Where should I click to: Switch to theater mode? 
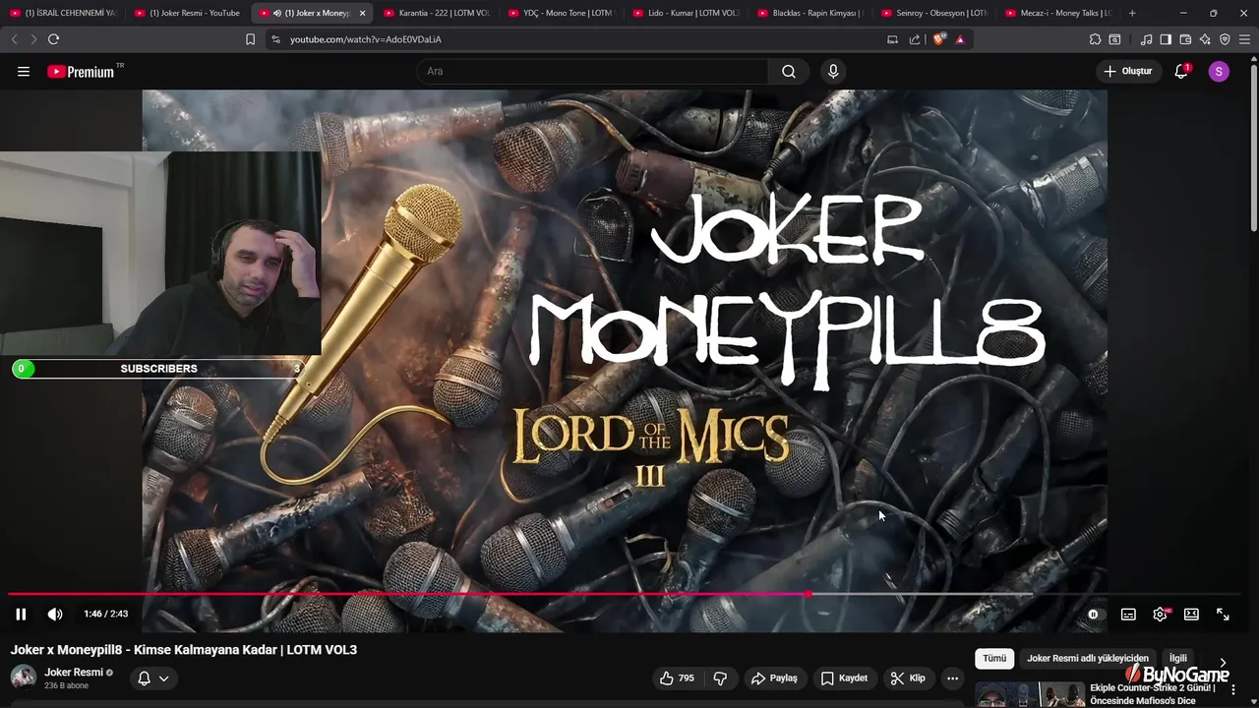point(1191,614)
